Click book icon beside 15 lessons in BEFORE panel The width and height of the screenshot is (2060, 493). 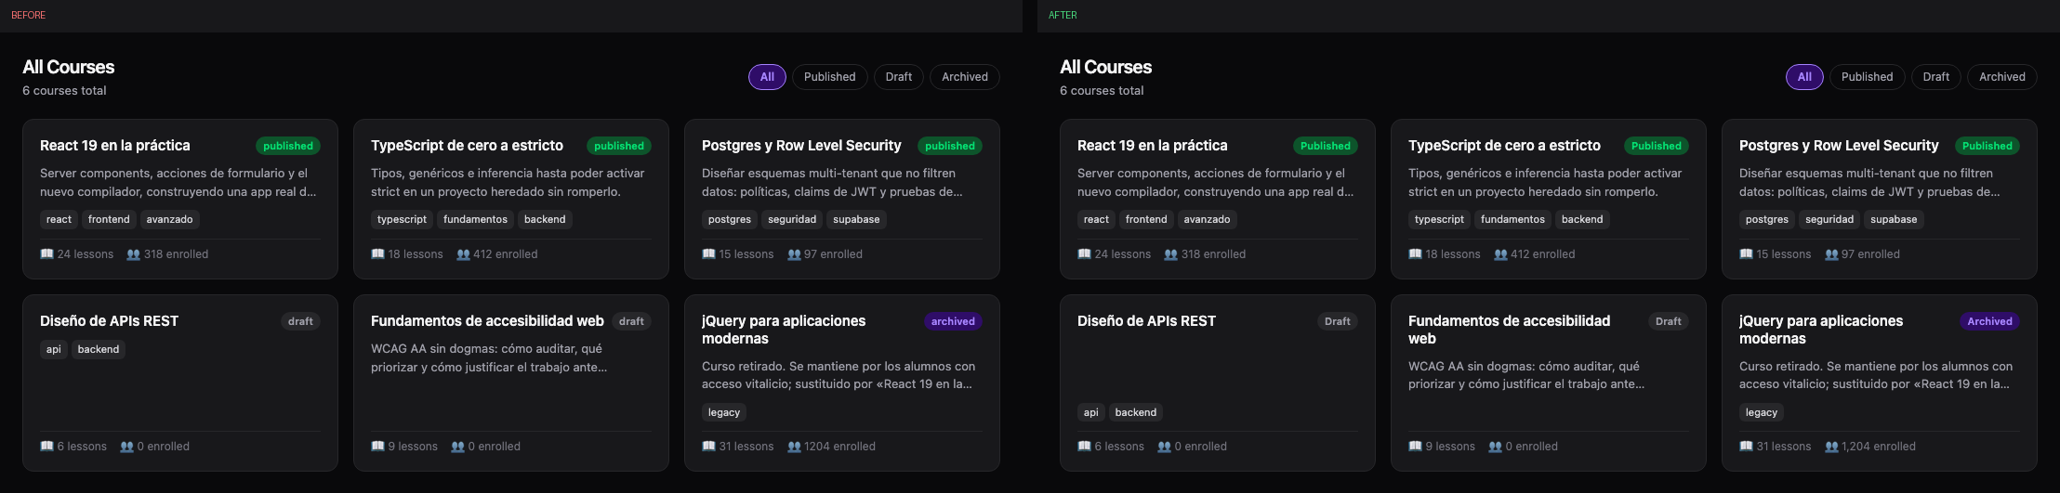[x=708, y=254]
